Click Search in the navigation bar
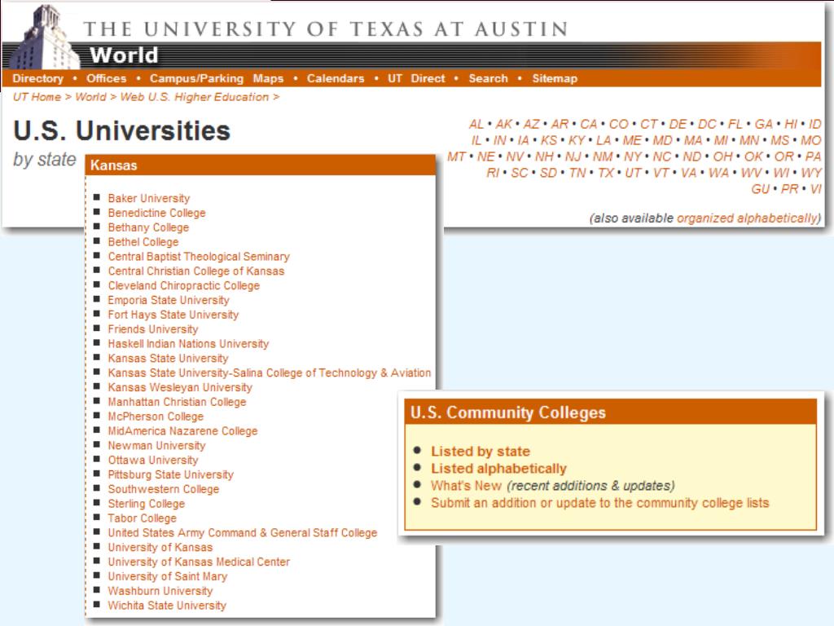 (x=489, y=78)
